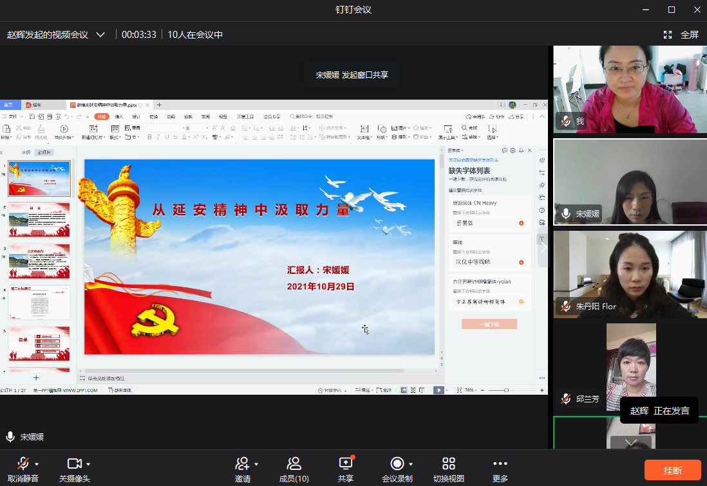Switch layout with 切换视图 icon

(x=449, y=464)
